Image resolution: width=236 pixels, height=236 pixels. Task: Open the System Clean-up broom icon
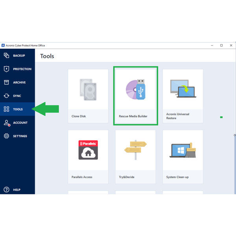click(183, 150)
